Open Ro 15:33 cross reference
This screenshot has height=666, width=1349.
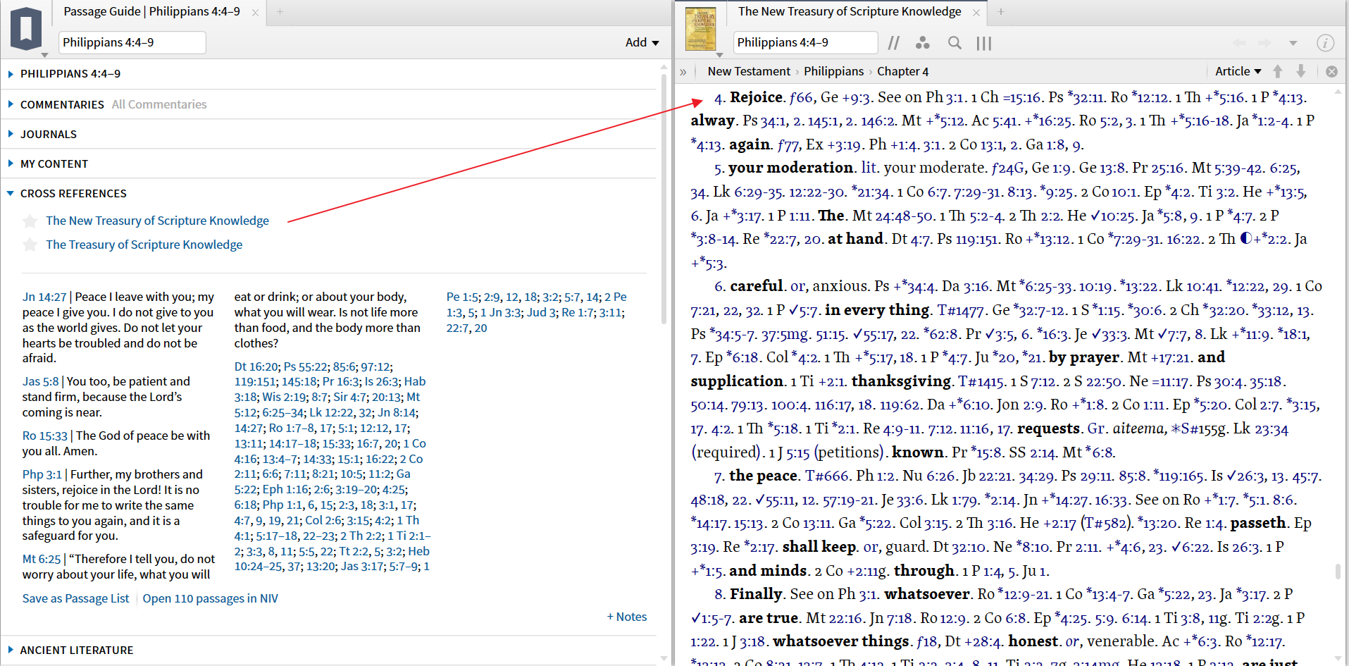(45, 436)
